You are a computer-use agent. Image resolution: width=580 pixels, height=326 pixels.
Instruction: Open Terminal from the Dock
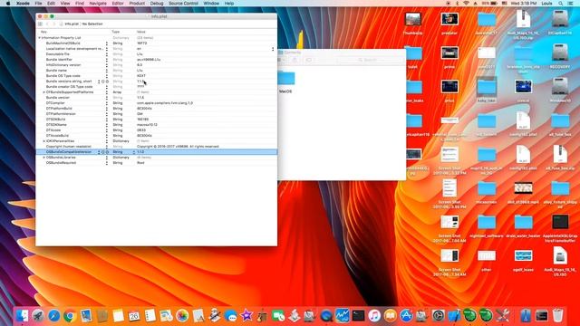click(358, 316)
